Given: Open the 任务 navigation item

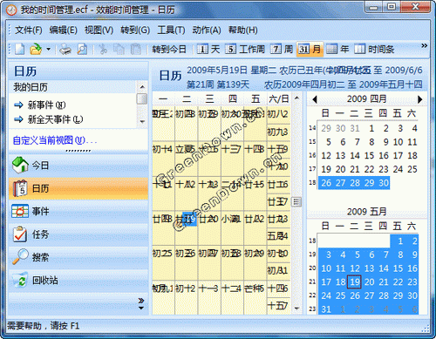Looking at the screenshot, I should pyautogui.click(x=78, y=234).
